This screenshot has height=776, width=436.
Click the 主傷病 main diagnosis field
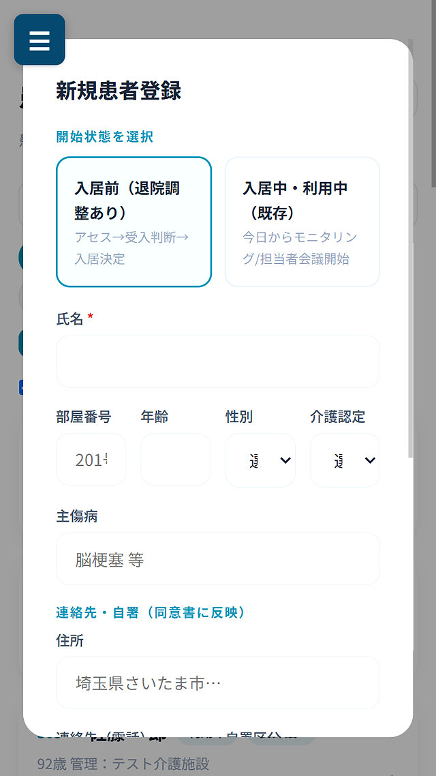218,559
